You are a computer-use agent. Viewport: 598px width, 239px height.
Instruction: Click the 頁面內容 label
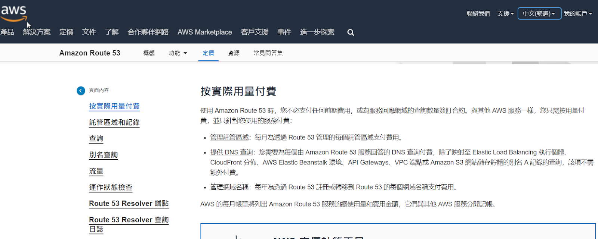point(99,91)
